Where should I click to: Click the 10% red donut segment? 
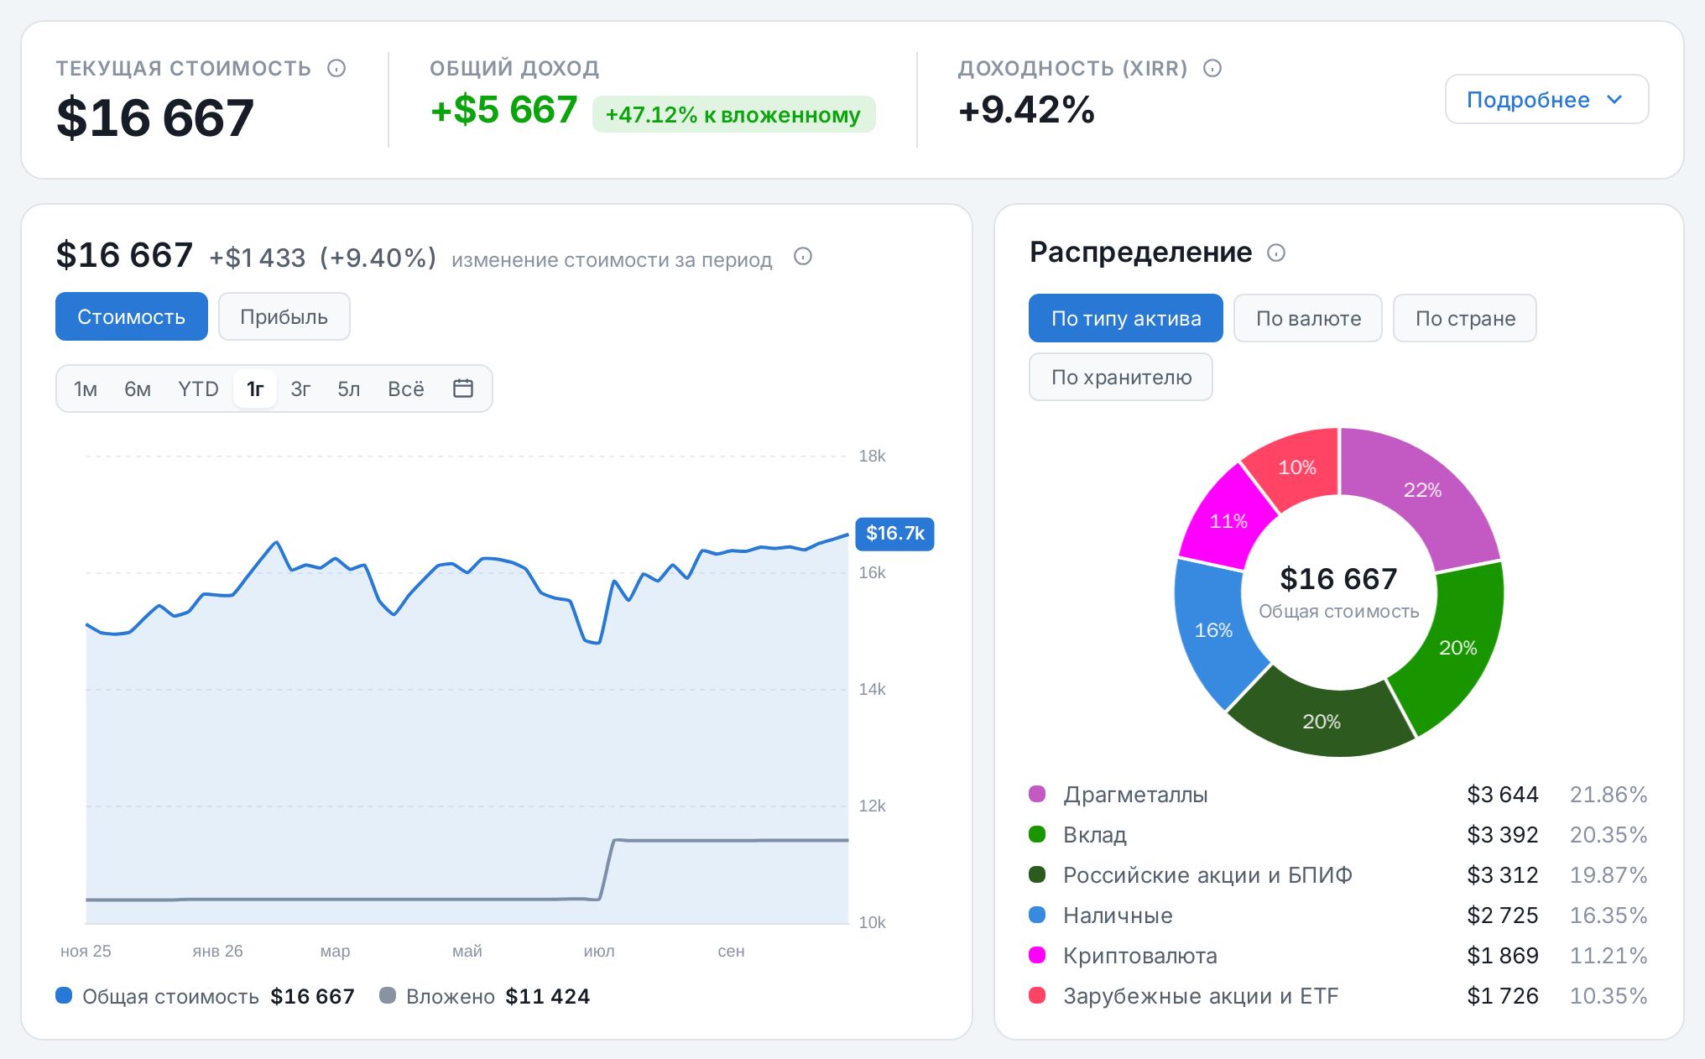click(1296, 467)
